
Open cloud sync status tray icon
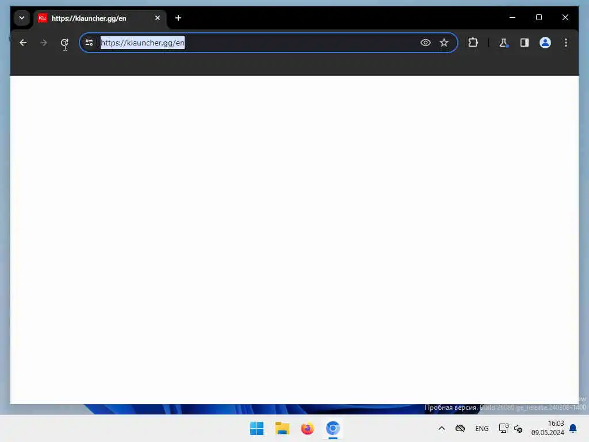coord(460,428)
